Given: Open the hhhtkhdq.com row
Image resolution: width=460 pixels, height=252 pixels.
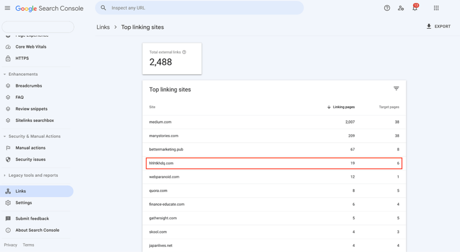Looking at the screenshot, I should (x=274, y=163).
